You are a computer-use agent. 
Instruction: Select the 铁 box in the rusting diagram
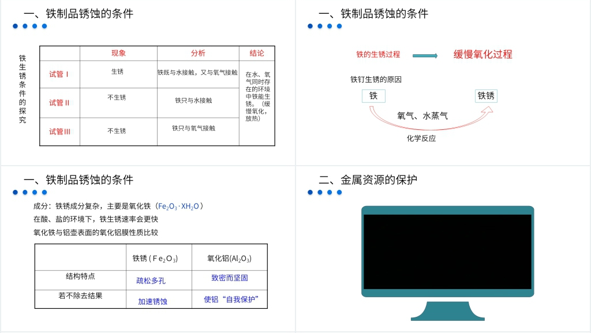[x=373, y=96]
